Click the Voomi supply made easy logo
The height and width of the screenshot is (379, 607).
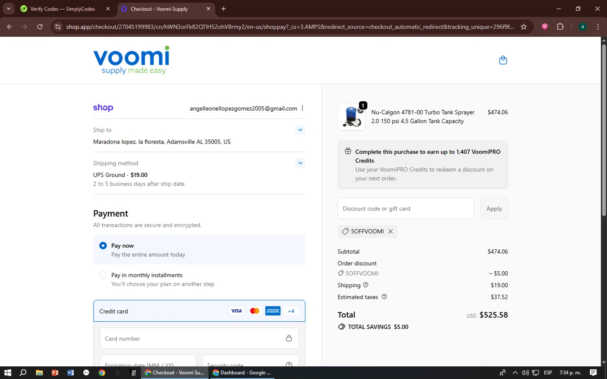click(x=131, y=60)
